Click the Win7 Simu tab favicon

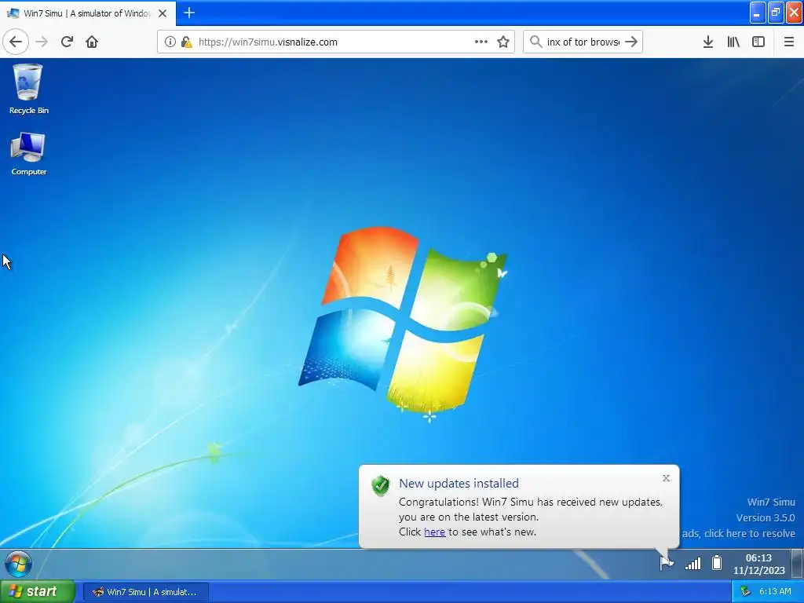pos(13,13)
